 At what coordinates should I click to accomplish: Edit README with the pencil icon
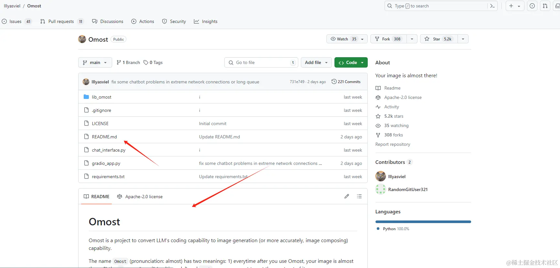[347, 196]
